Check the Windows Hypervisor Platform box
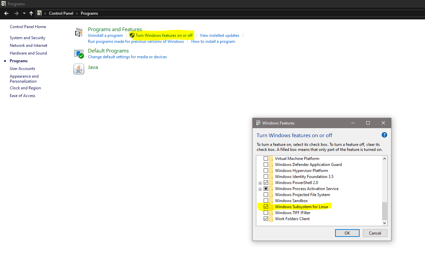 (x=266, y=171)
